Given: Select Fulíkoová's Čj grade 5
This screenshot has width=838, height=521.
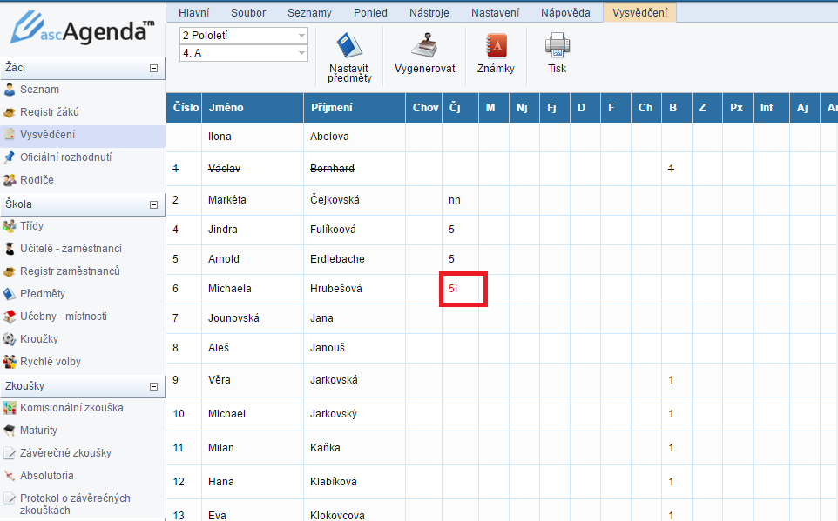Looking at the screenshot, I should point(461,230).
